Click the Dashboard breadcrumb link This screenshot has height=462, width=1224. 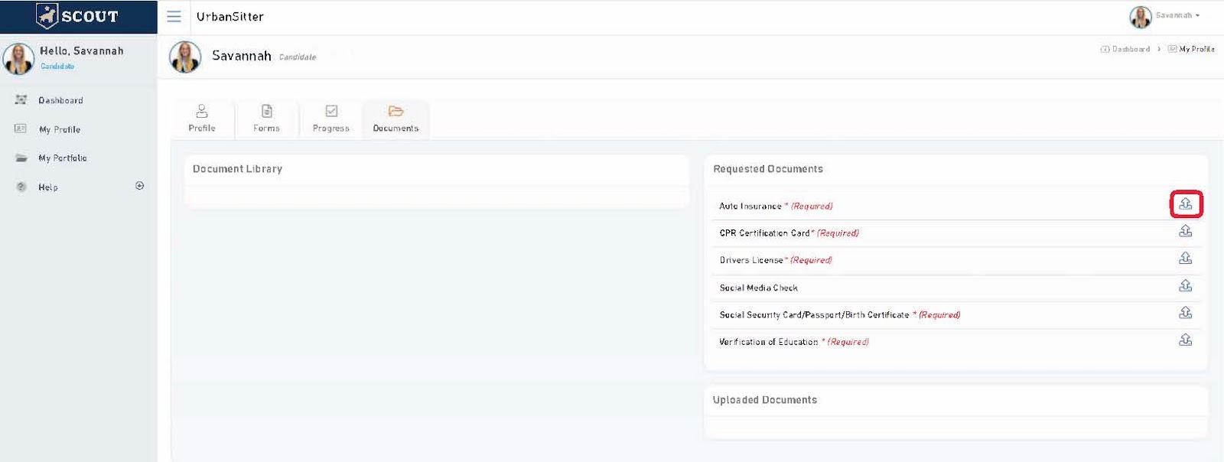(1131, 49)
